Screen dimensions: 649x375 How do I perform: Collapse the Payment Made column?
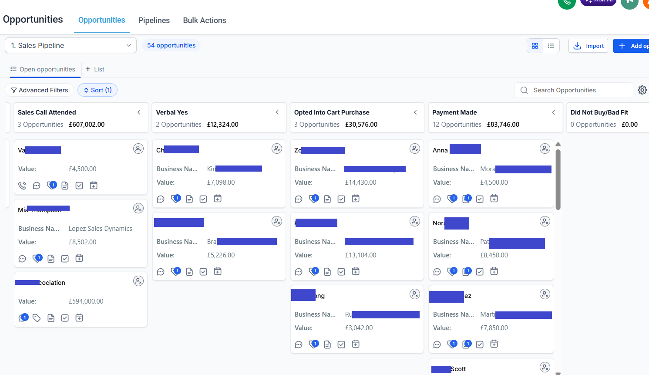coord(554,112)
